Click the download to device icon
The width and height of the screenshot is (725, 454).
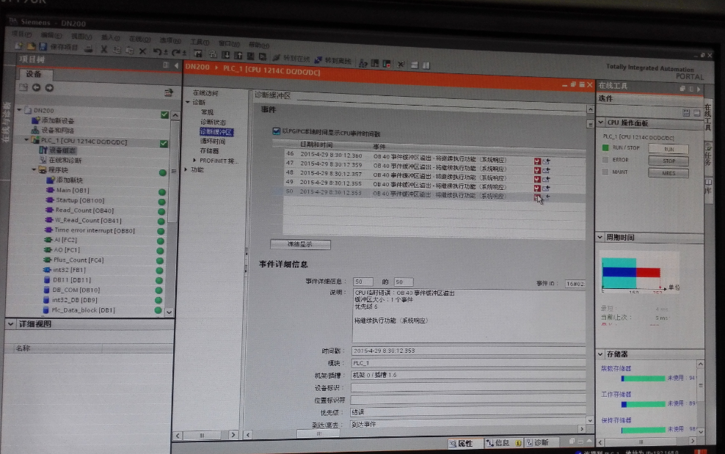[225, 54]
